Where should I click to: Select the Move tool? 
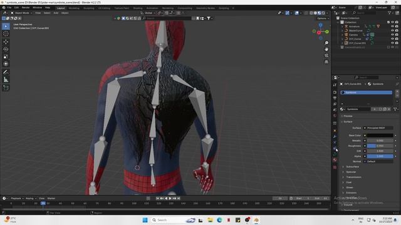(x=6, y=42)
